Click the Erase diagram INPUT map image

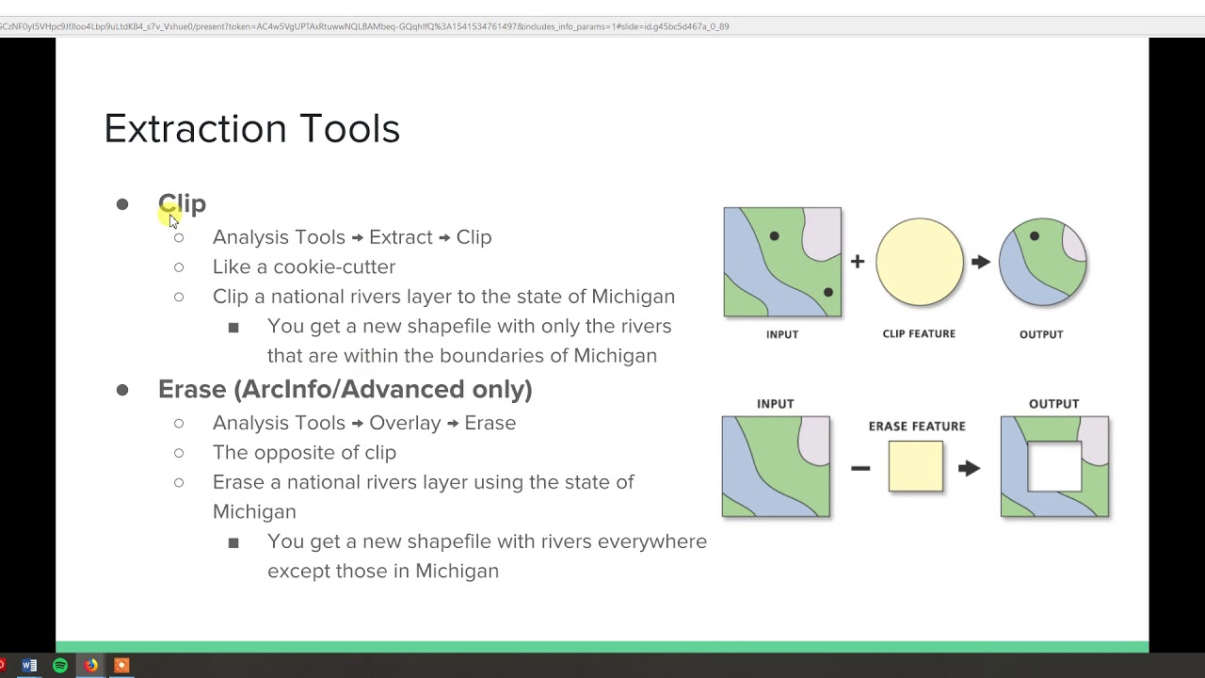click(776, 466)
